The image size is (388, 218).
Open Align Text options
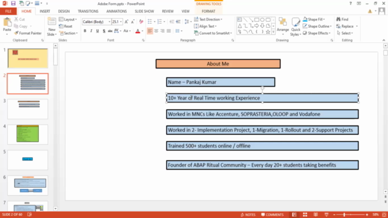(206, 26)
